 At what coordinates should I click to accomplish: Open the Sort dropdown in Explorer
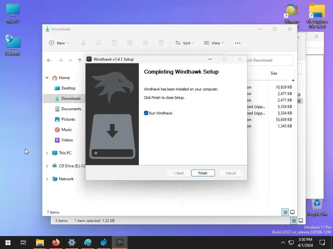185,43
